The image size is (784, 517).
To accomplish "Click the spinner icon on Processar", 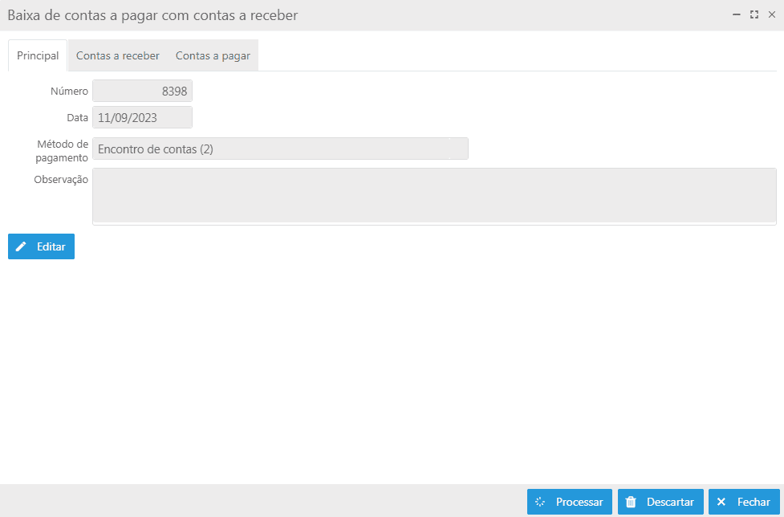I will (x=540, y=502).
